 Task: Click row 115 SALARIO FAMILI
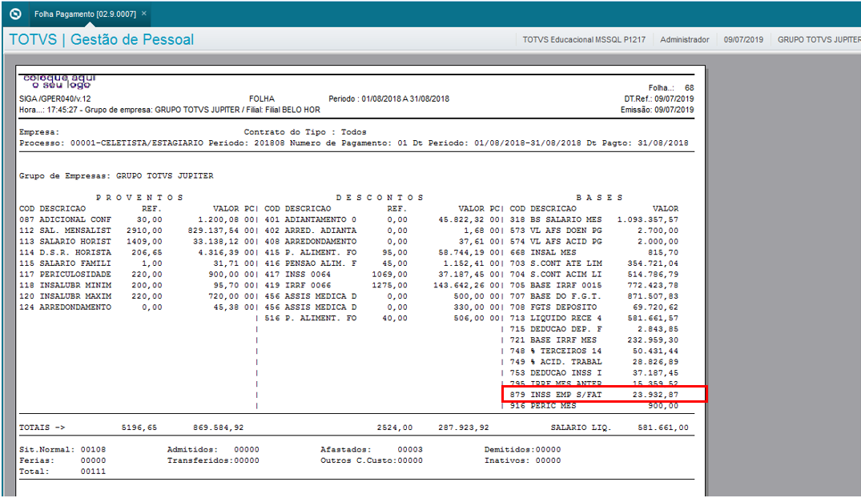pyautogui.click(x=138, y=263)
